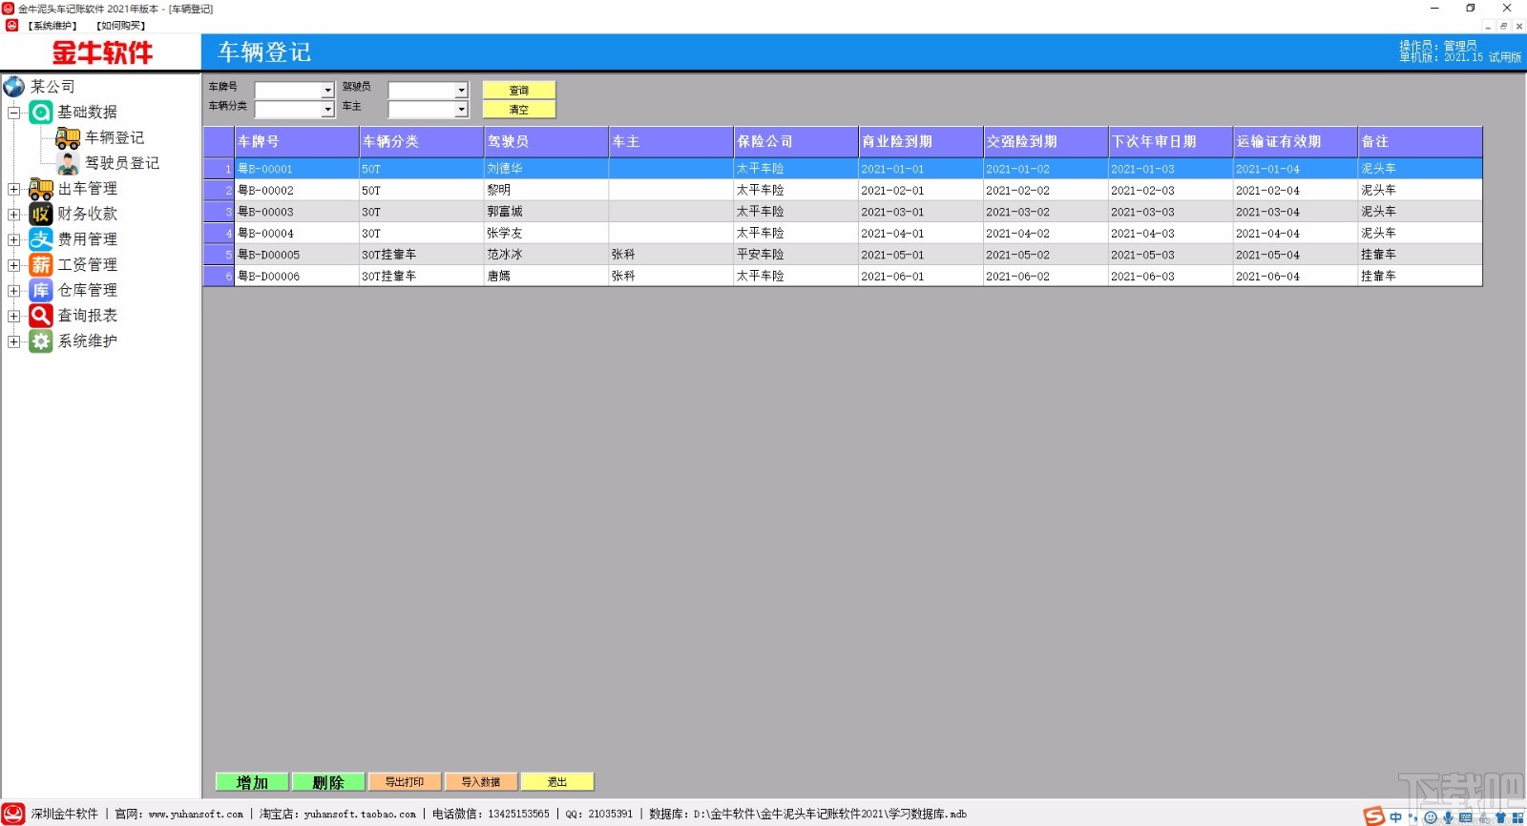Expand the 费用管理 tree node
This screenshot has width=1527, height=826.
point(14,239)
